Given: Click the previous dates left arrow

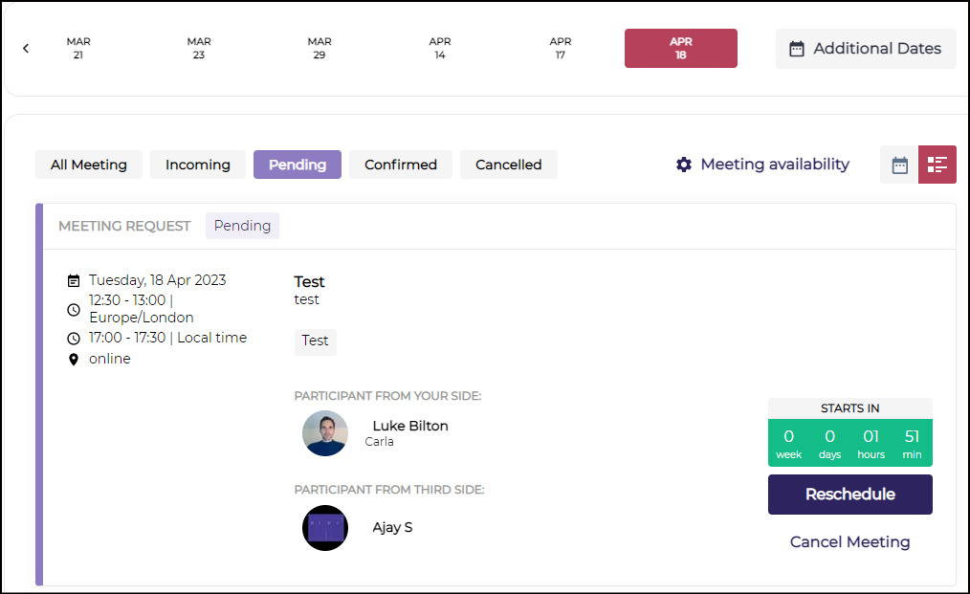Looking at the screenshot, I should [x=26, y=49].
